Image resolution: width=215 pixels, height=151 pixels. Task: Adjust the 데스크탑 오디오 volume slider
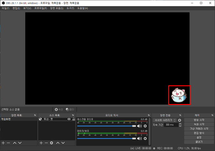106,126
